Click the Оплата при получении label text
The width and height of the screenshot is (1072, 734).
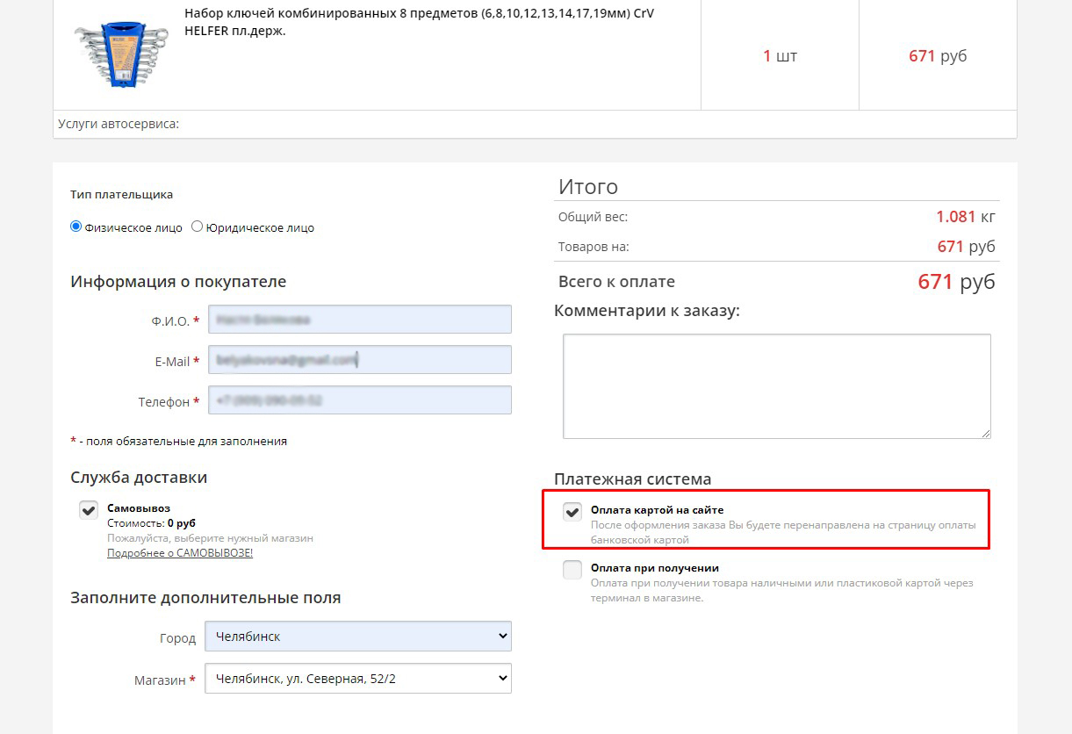[x=655, y=567]
